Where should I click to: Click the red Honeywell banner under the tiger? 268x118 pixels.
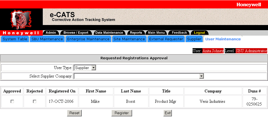[21, 33]
